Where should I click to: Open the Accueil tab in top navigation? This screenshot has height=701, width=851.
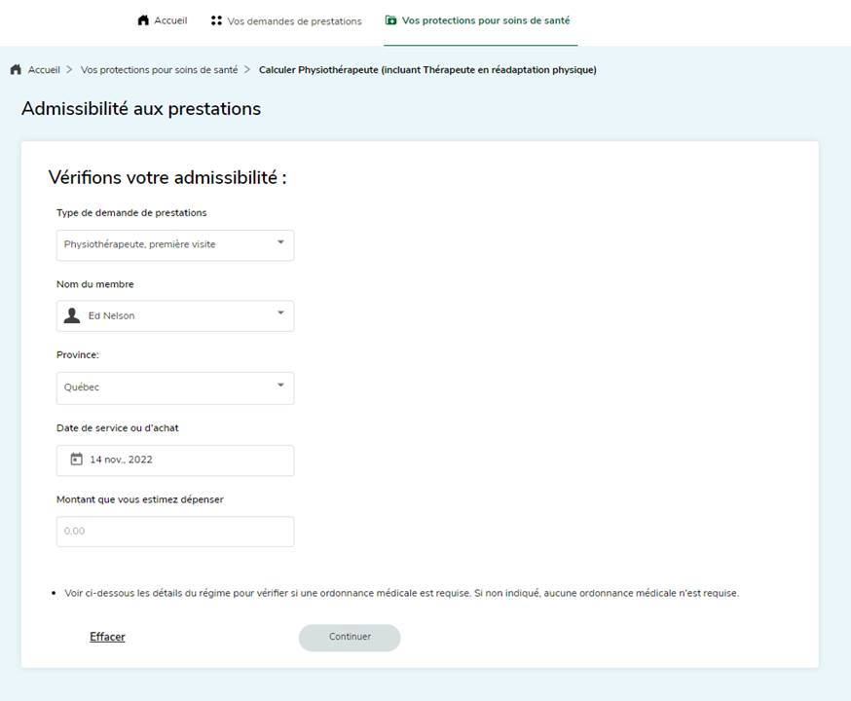click(163, 20)
